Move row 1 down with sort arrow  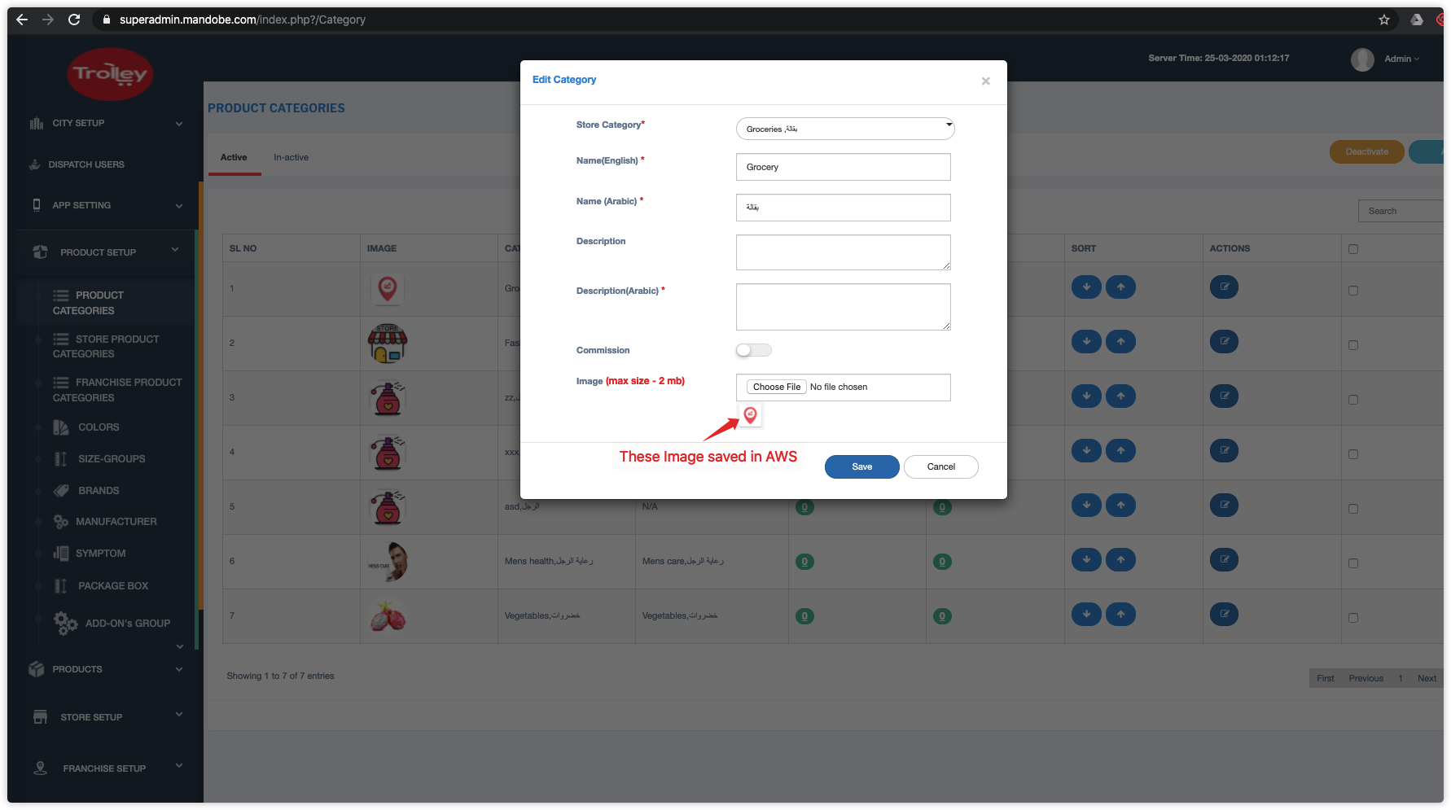[x=1086, y=287]
